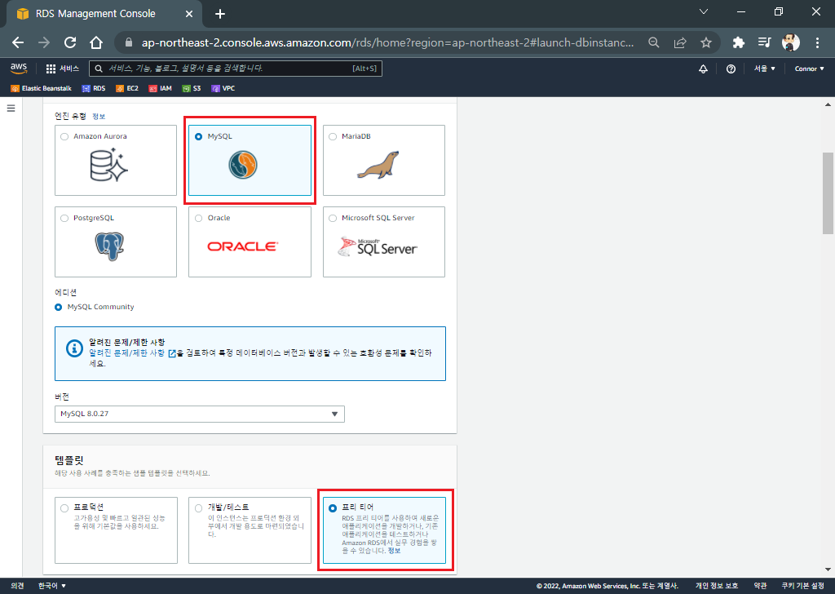Screen dimensions: 835x594
Task: Select the PostgreSQL engine radio button
Action: [x=64, y=219]
